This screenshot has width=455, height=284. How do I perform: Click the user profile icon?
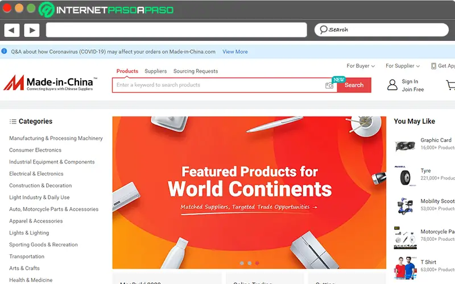click(392, 85)
